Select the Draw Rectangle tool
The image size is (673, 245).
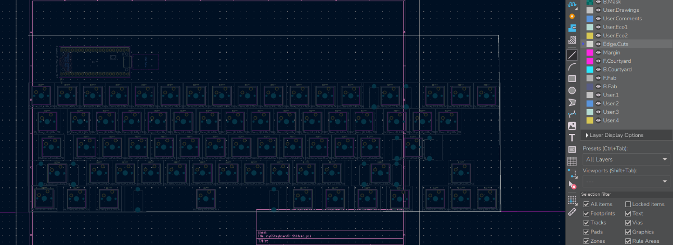pos(572,79)
